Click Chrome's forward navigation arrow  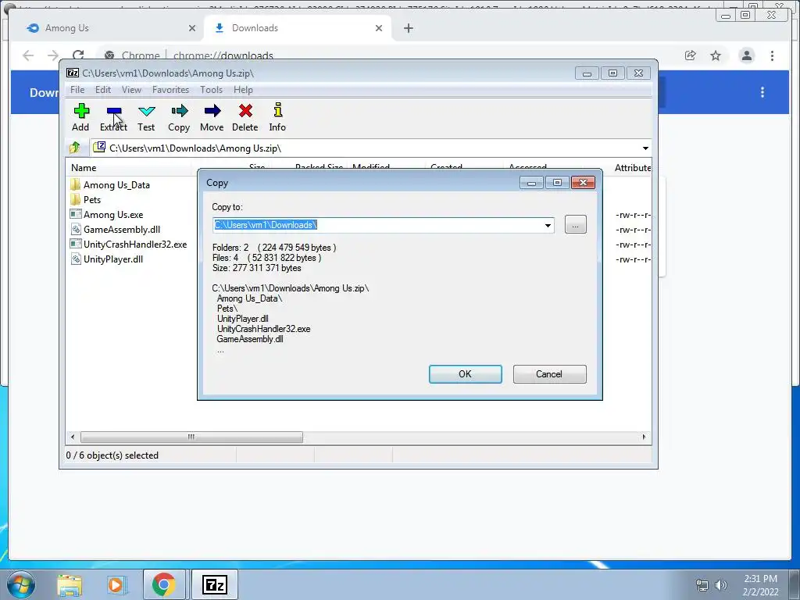[53, 55]
